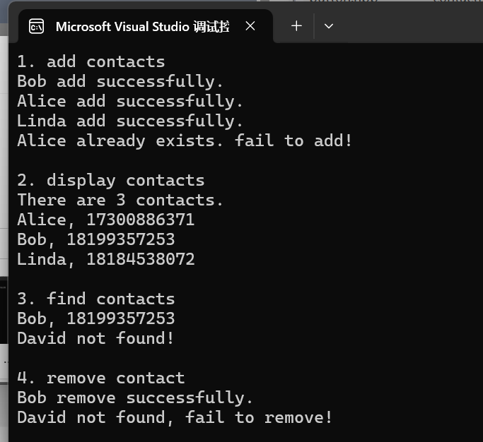This screenshot has height=442, width=483.
Task: Click the "David not found!" output line
Action: point(95,339)
